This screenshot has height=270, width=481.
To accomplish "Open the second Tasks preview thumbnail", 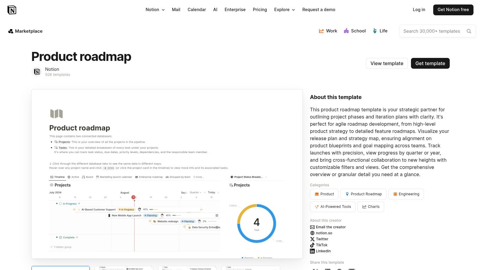I will tap(251, 268).
